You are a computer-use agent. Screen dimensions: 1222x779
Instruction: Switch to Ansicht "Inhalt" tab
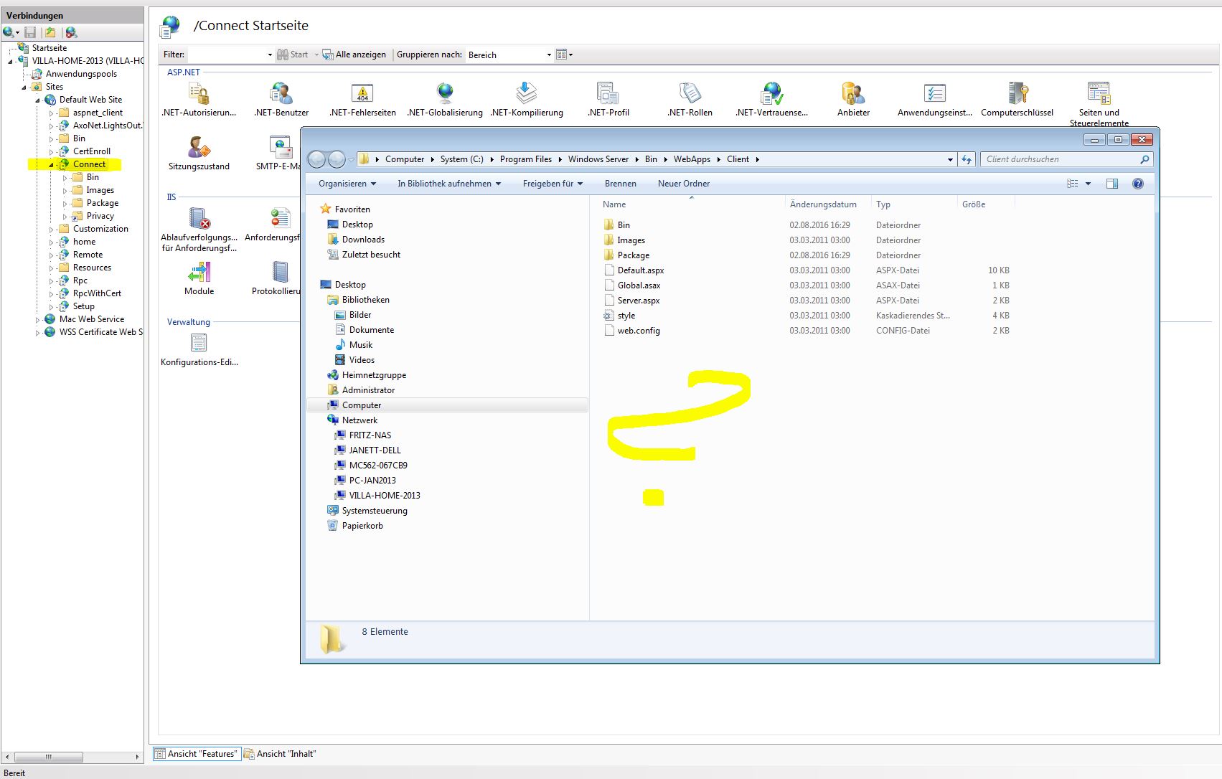(281, 754)
